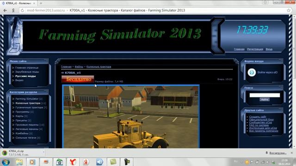Open Windows Media Player taskbar icon
This screenshot has height=166, width=296.
pos(32,162)
